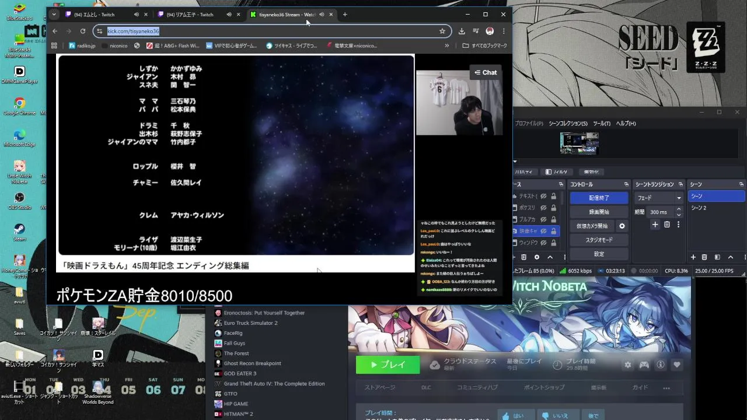Viewport: 747px width, 420px height.
Task: Open a new Chrome tab
Action: coord(345,14)
